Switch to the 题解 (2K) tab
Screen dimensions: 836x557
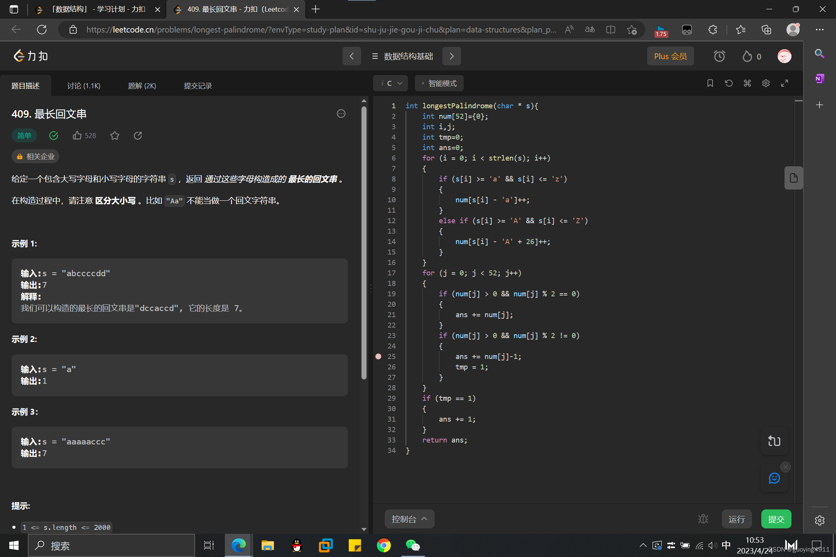tap(142, 86)
